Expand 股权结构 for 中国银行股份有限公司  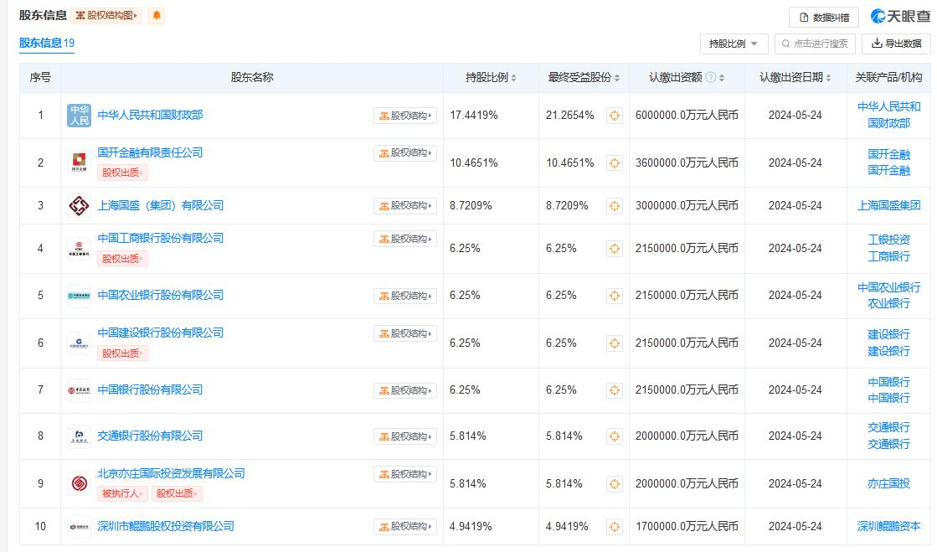[x=405, y=390]
